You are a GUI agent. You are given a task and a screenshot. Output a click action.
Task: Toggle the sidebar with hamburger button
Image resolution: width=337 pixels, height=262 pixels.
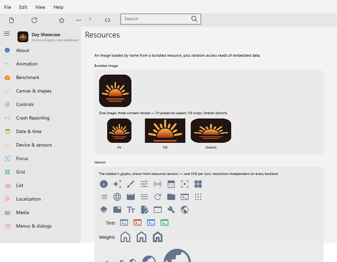[x=7, y=33]
